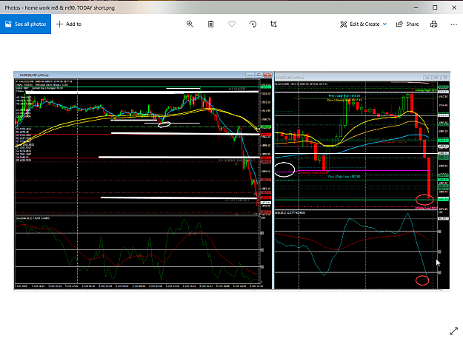Screen dimensions: 463x341
Task: Select the crop tool icon
Action: tap(273, 24)
